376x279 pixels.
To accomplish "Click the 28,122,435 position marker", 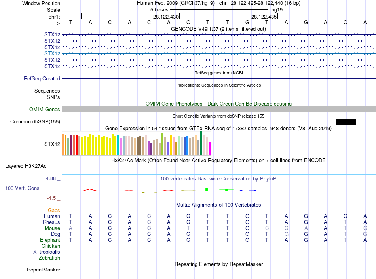I will point(264,17).
